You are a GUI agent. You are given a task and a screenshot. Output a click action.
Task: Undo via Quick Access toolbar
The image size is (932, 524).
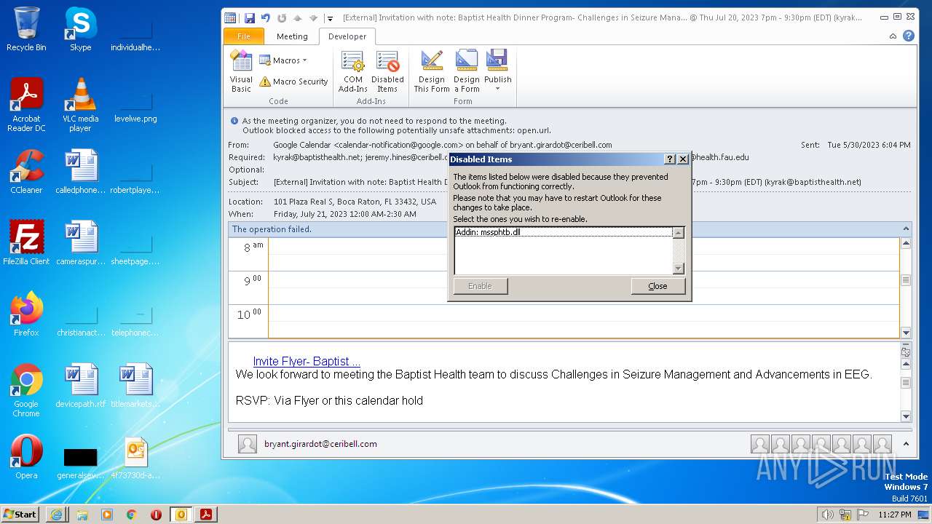266,18
